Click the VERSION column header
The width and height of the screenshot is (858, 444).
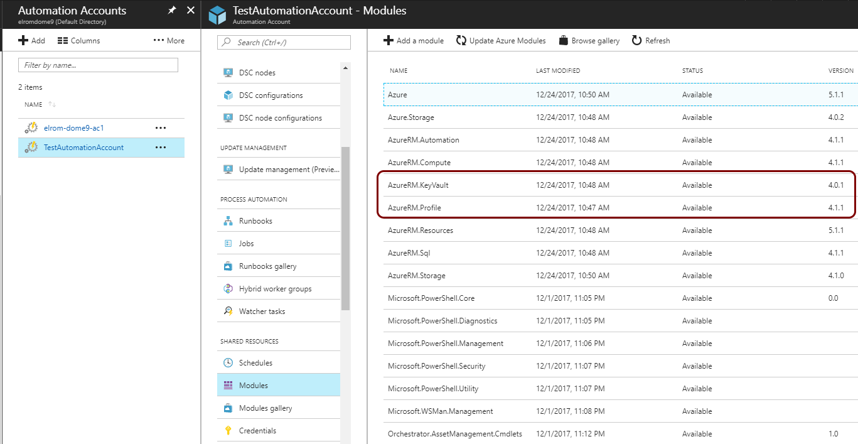(841, 71)
